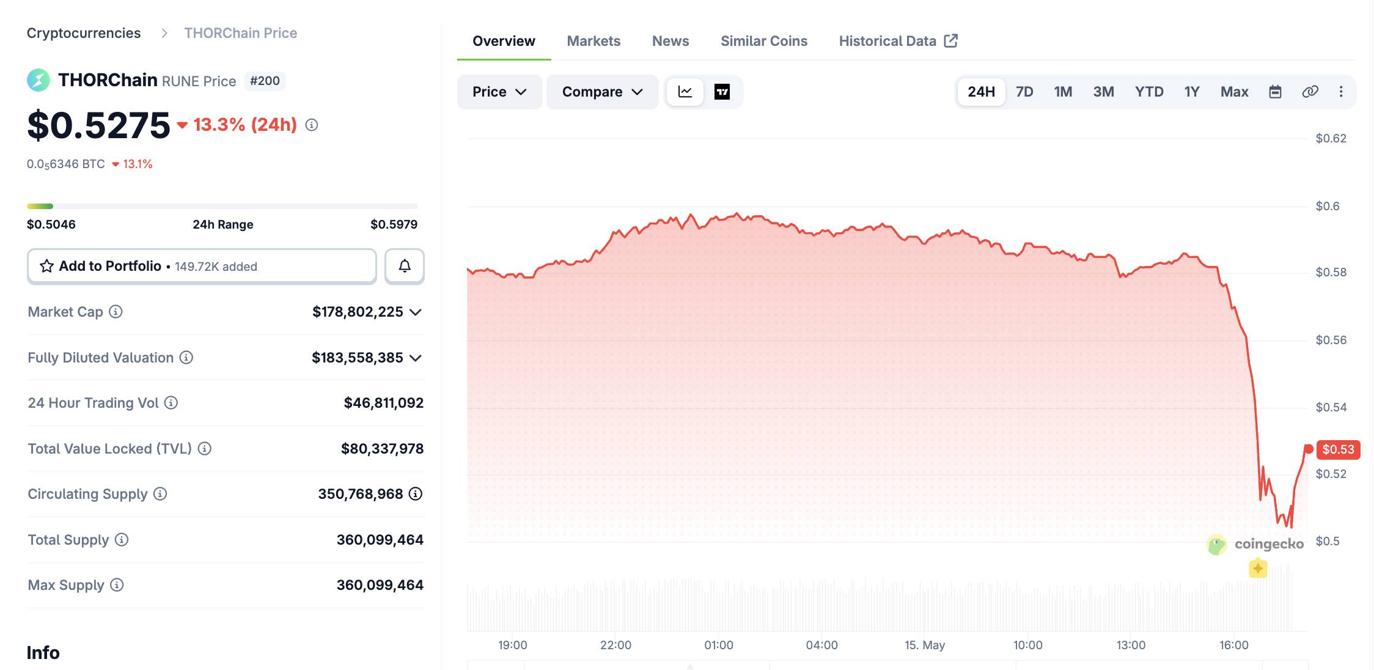Switch to the line chart view icon
Screen dimensions: 1374x670
[685, 92]
